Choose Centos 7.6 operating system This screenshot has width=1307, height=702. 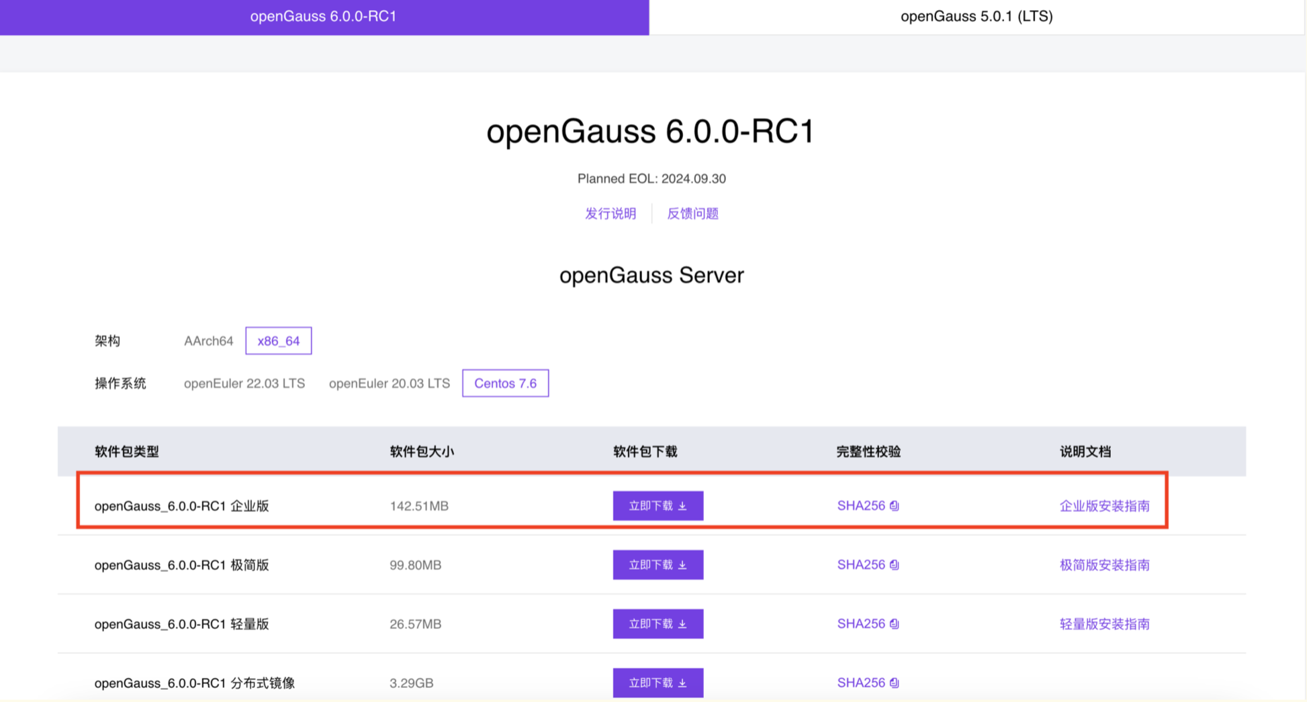click(x=506, y=383)
